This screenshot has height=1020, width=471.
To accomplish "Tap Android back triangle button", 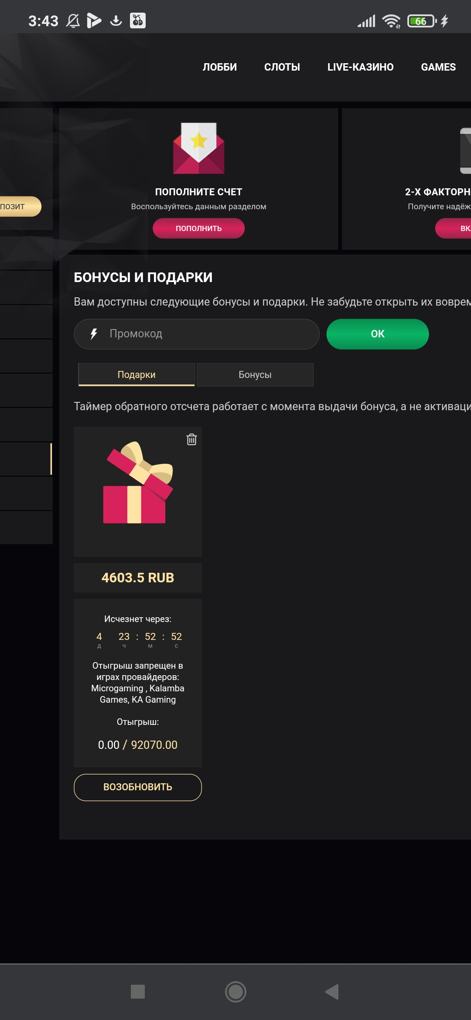I will coord(332,992).
